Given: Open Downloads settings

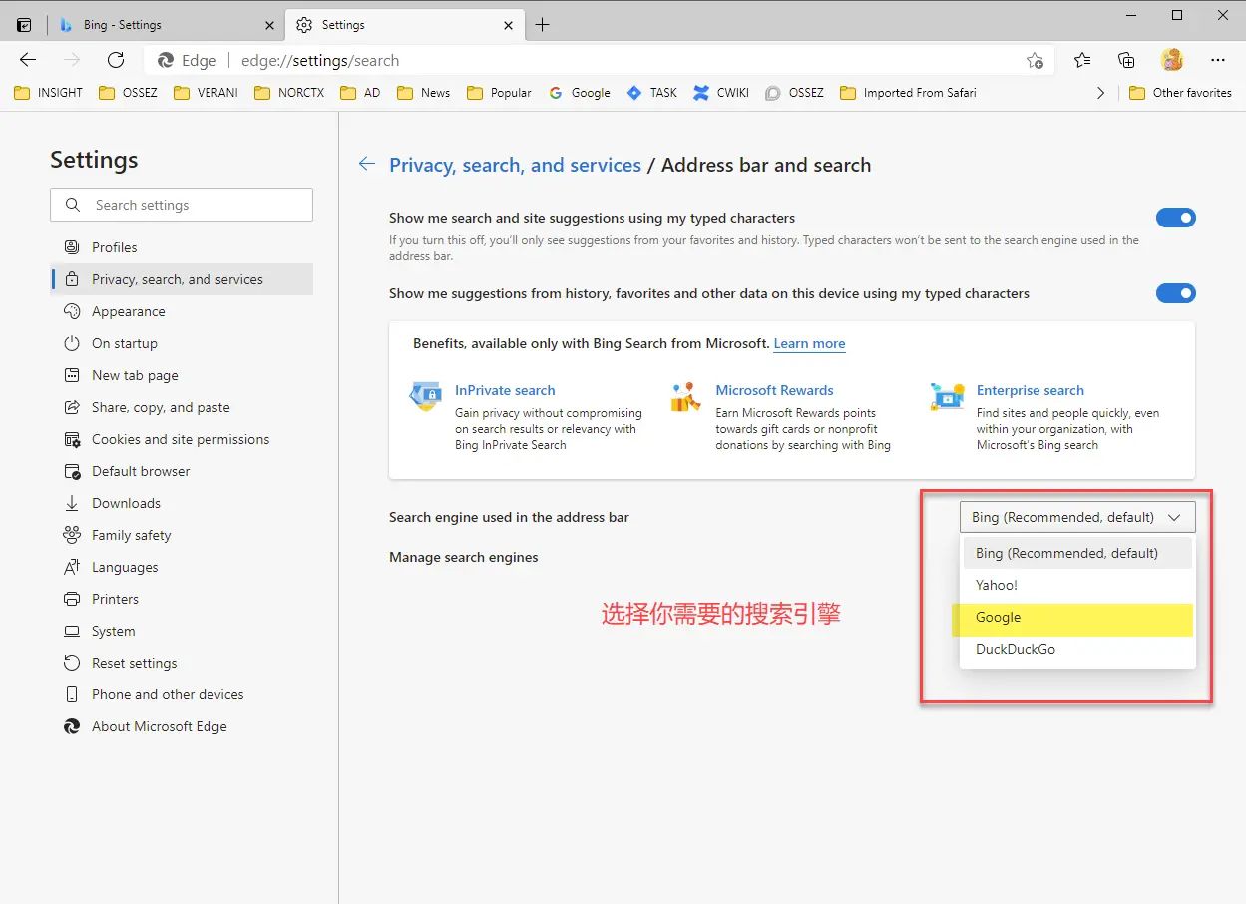Looking at the screenshot, I should [x=182, y=503].
